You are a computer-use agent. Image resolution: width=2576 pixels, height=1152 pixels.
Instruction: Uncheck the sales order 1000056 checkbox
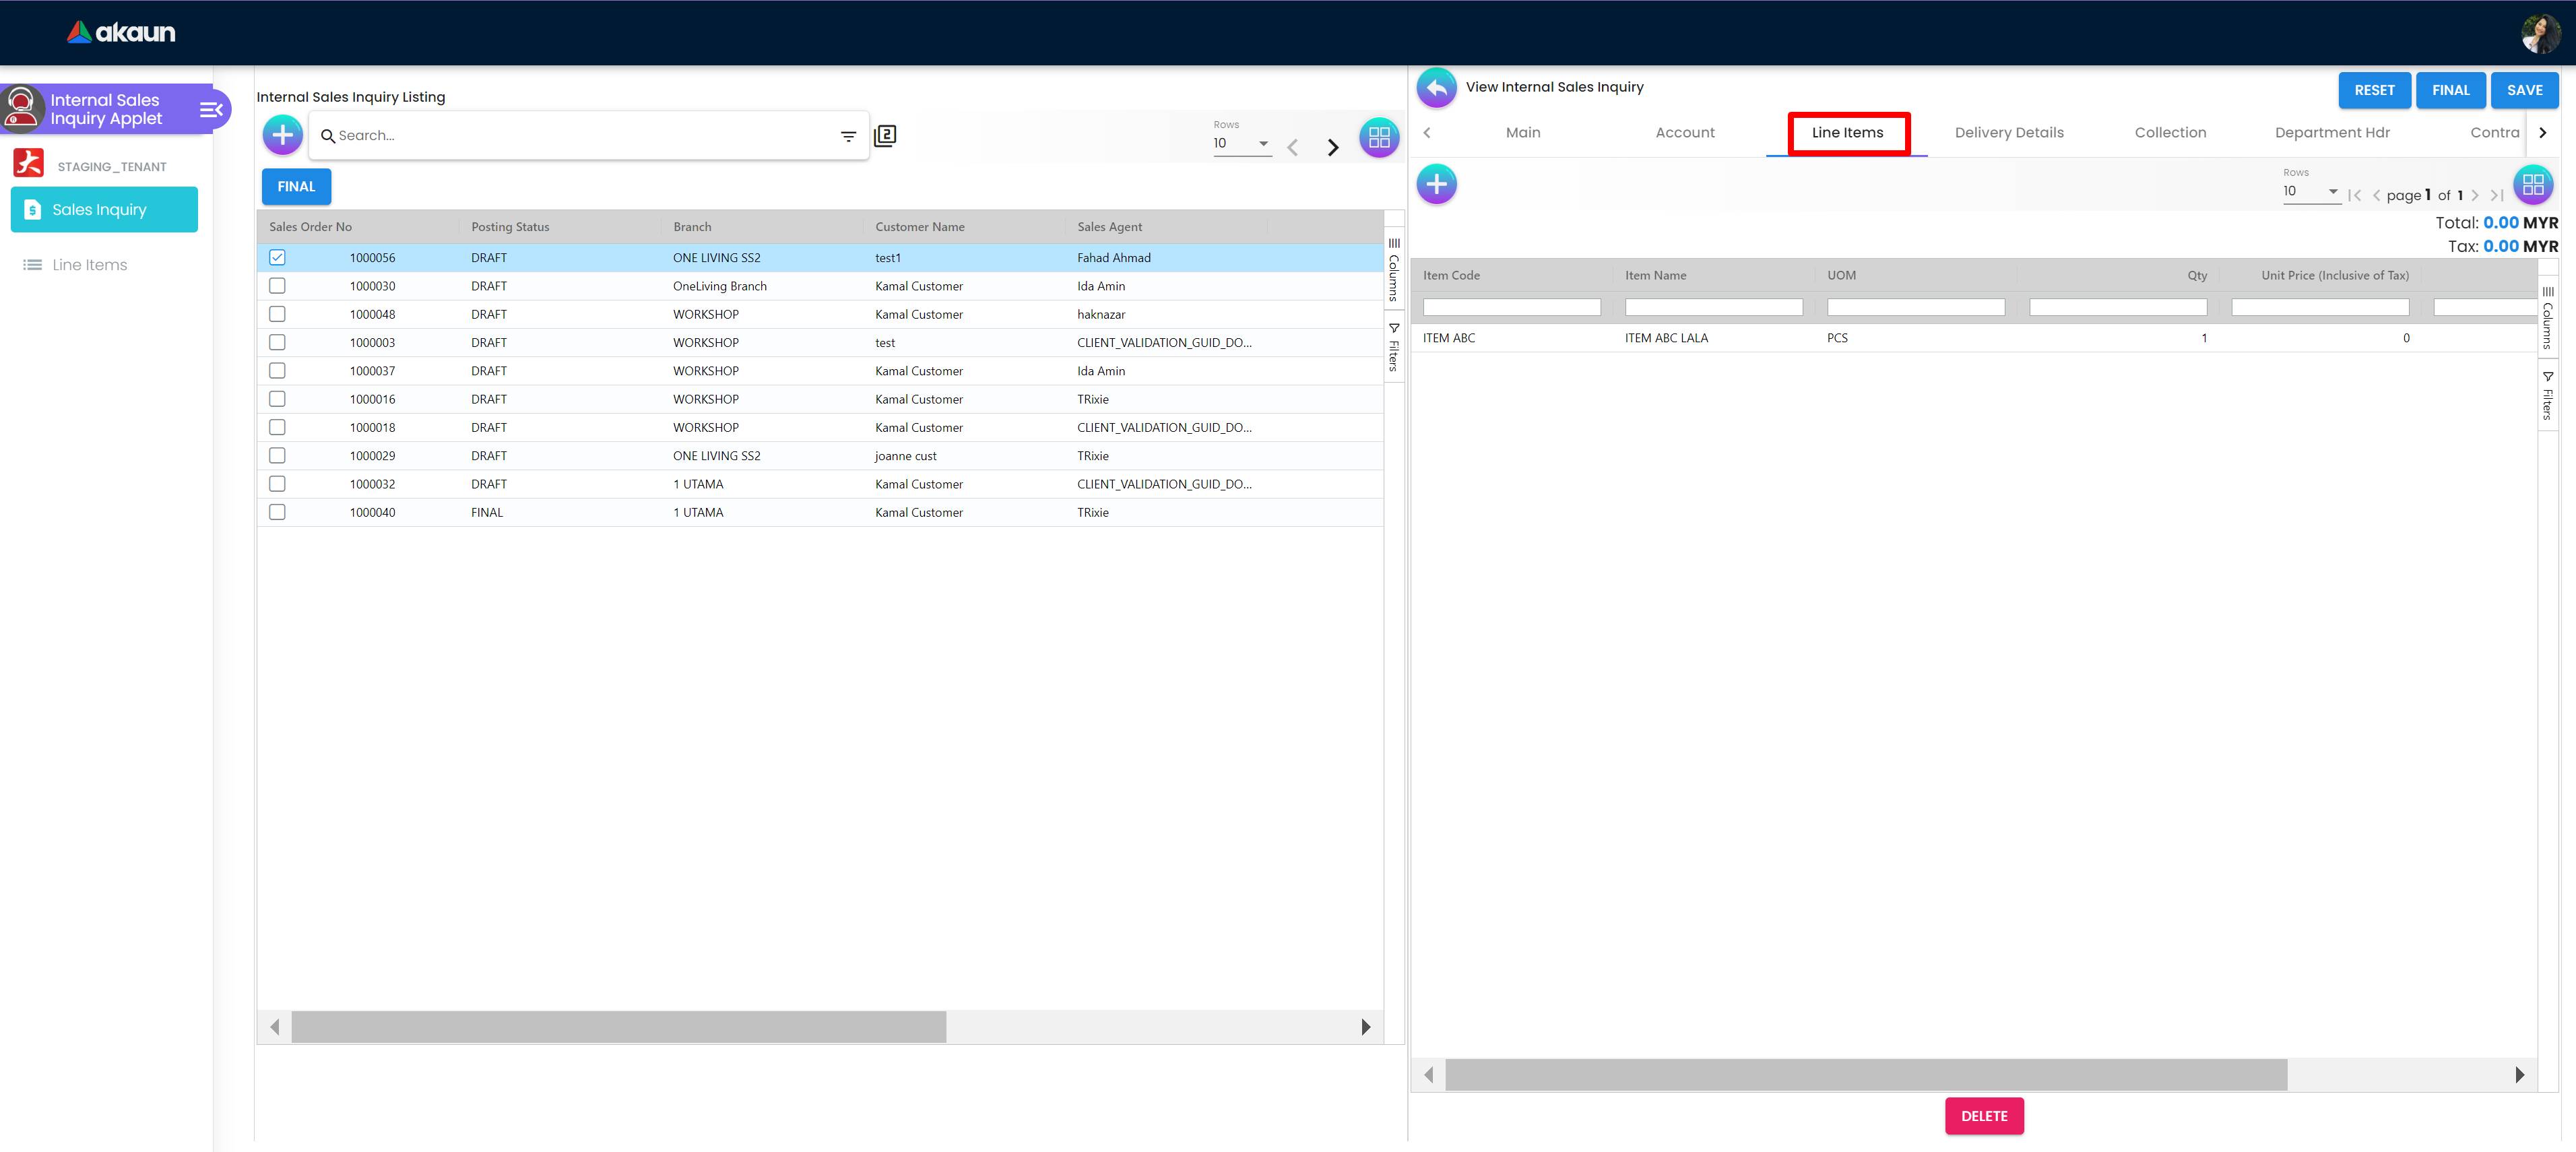coord(277,258)
